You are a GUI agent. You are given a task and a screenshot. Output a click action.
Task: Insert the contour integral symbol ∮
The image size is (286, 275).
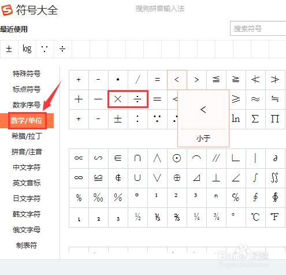[x=255, y=198]
